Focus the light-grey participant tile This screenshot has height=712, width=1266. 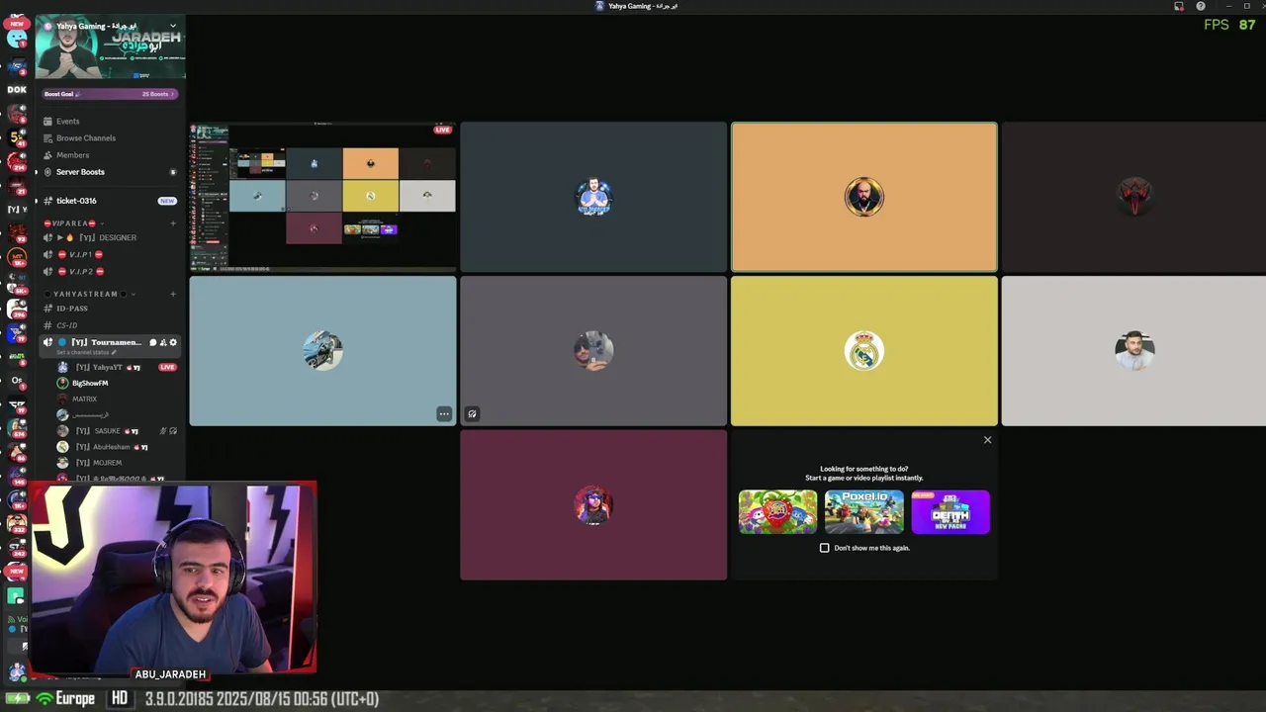click(1133, 351)
